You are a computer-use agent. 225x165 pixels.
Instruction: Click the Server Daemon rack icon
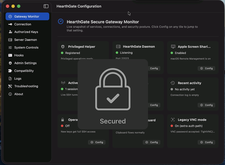click(10, 40)
